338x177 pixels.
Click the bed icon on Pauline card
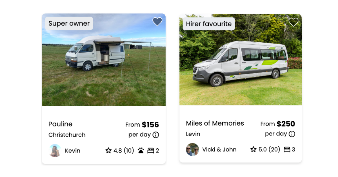click(151, 151)
